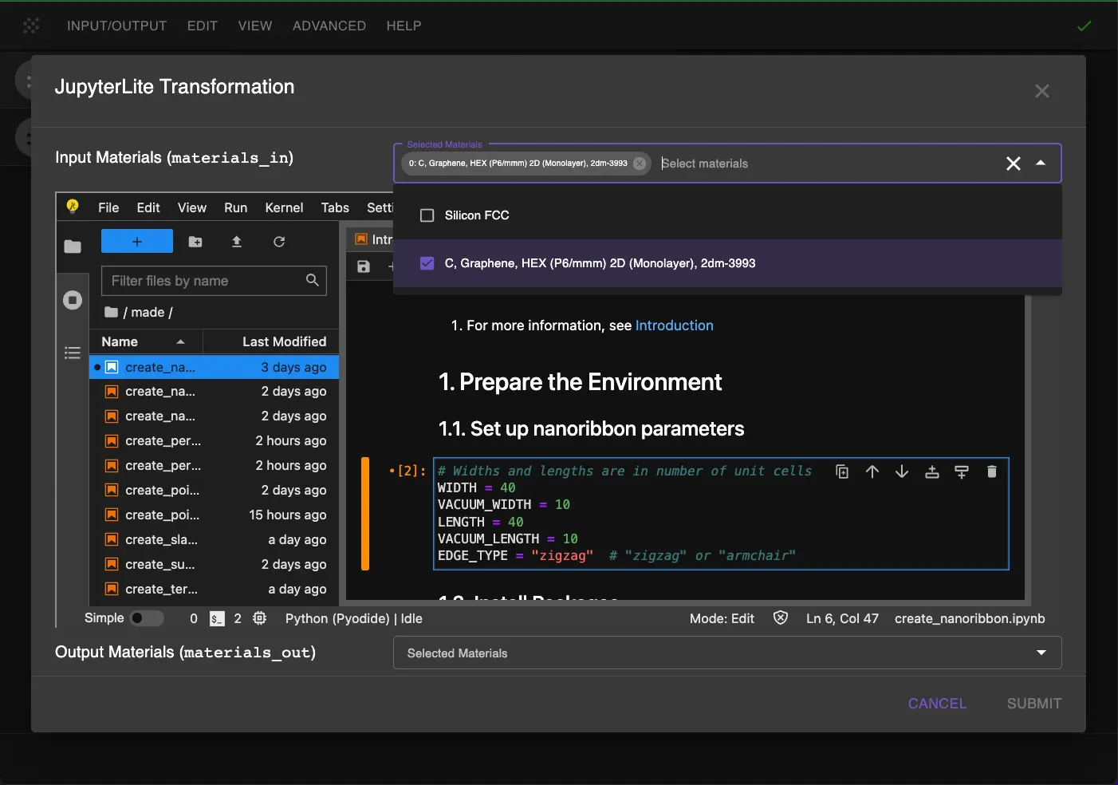Move the cell up with arrow icon
Image resolution: width=1118 pixels, height=785 pixels.
tap(872, 471)
